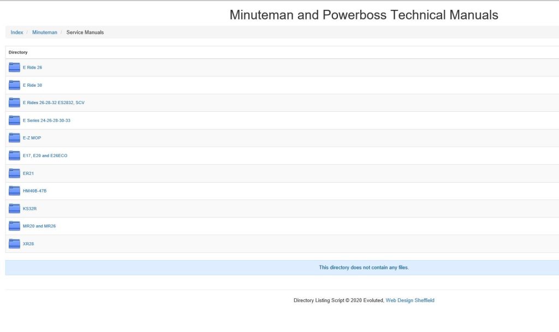Open the KS32R manuals folder link

coord(29,209)
